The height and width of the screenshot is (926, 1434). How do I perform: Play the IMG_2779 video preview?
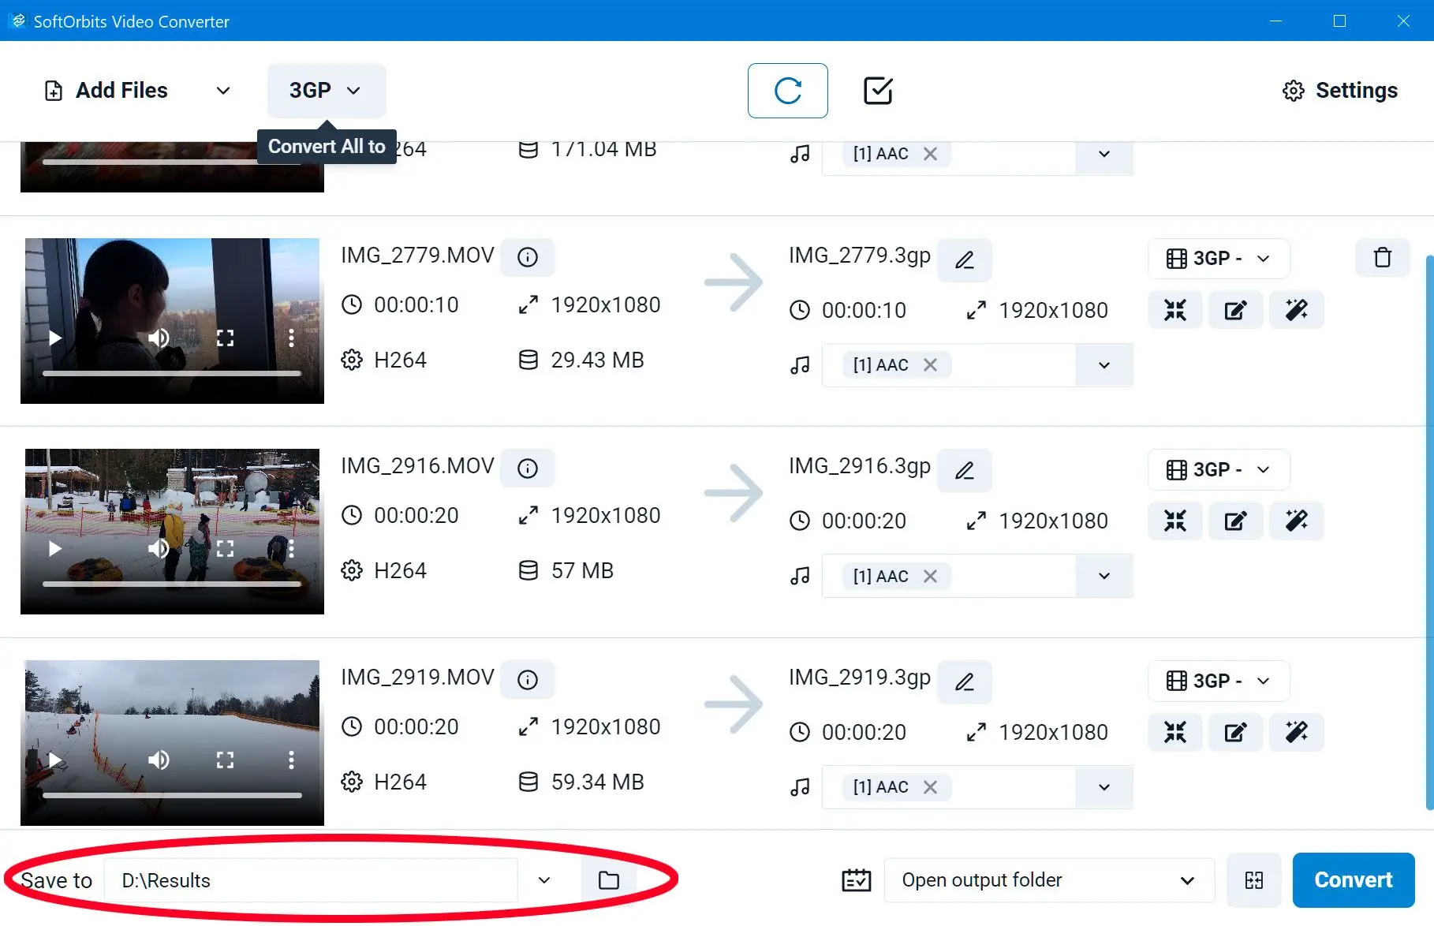point(54,338)
